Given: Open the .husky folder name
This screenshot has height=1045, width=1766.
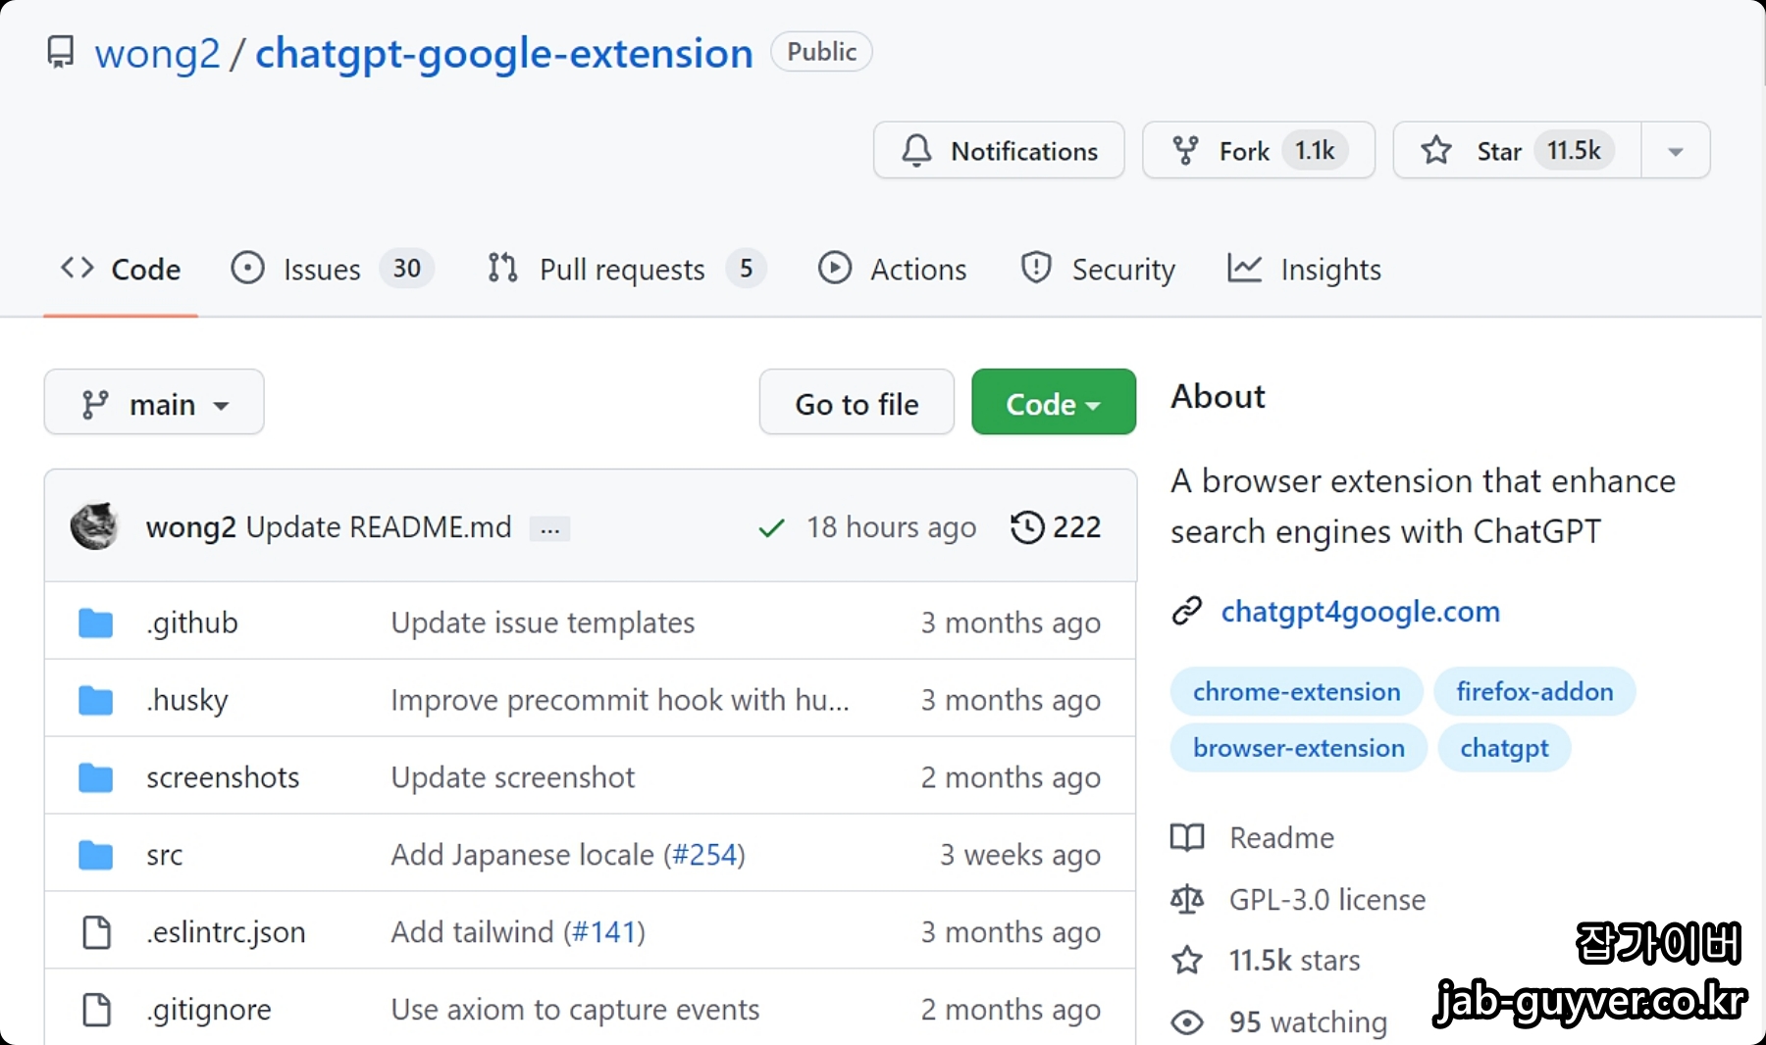Looking at the screenshot, I should tap(187, 700).
